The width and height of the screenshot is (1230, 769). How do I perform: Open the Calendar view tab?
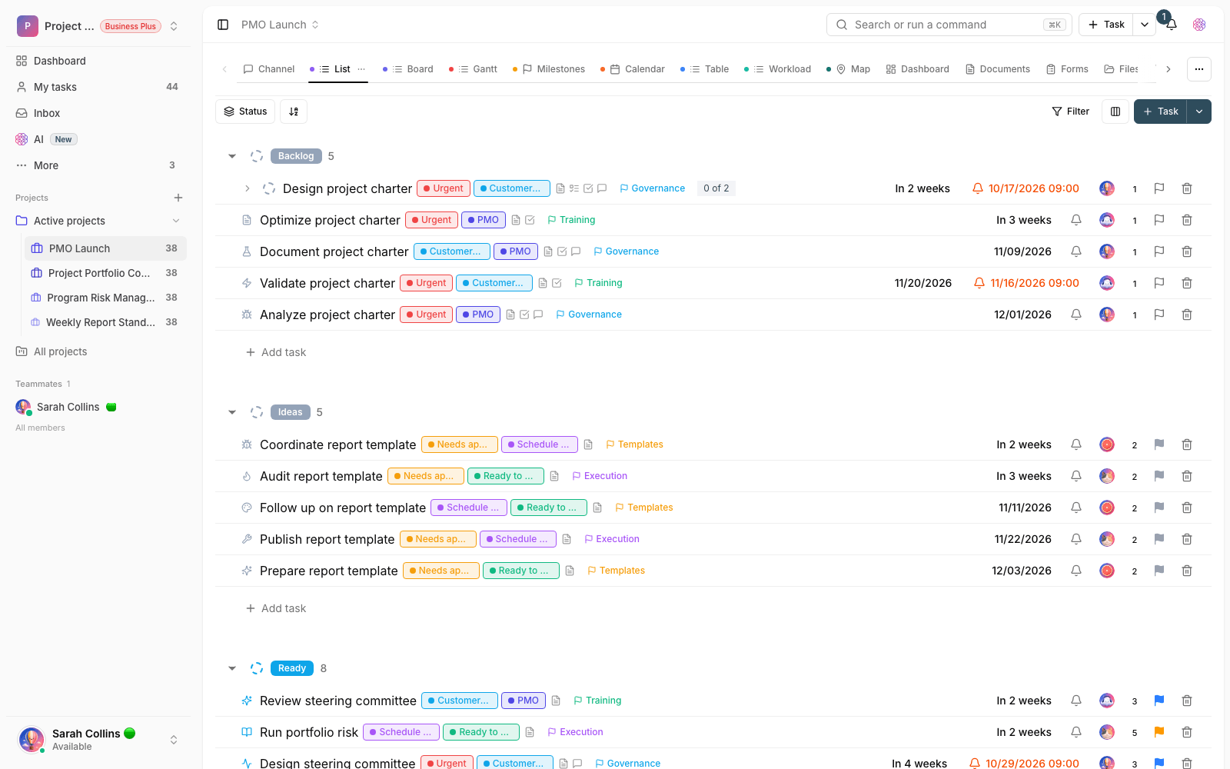633,69
